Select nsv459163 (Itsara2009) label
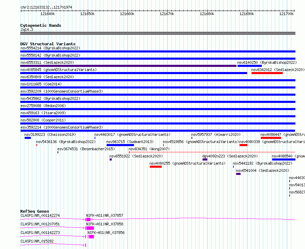305x249 pixels. [x=43, y=113]
